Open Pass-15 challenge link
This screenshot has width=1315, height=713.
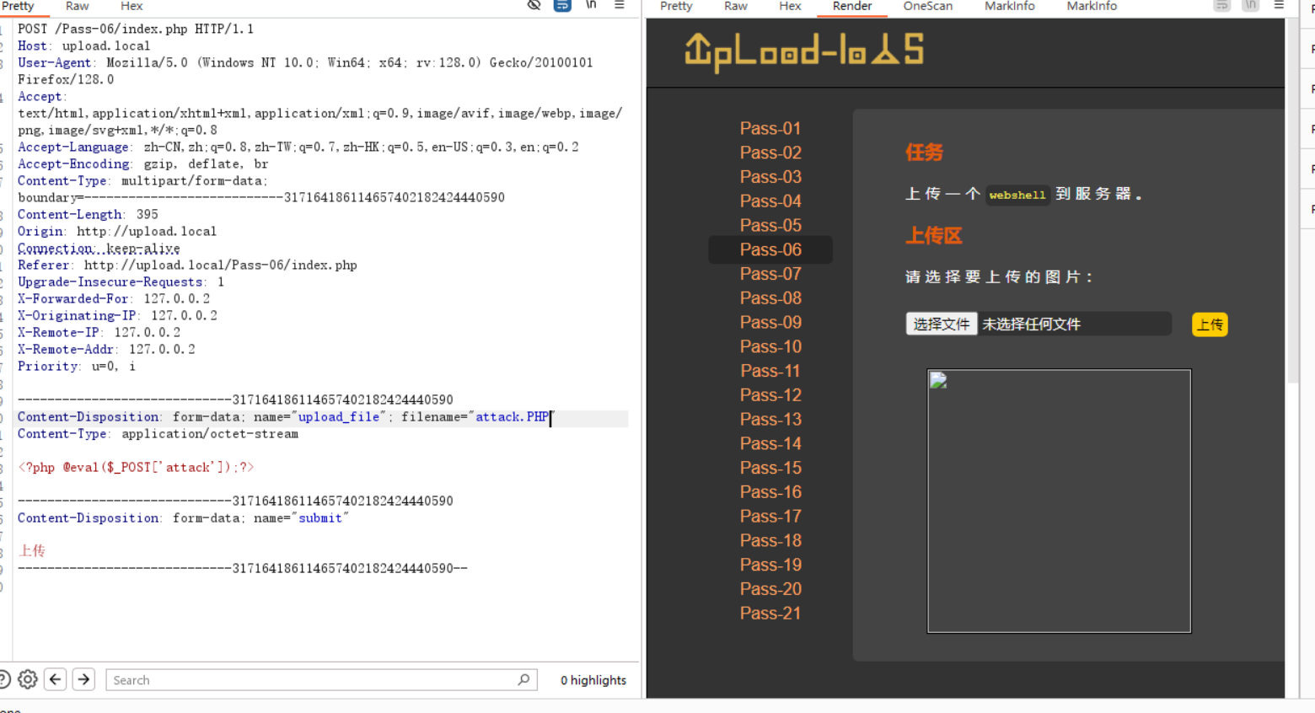tap(770, 468)
